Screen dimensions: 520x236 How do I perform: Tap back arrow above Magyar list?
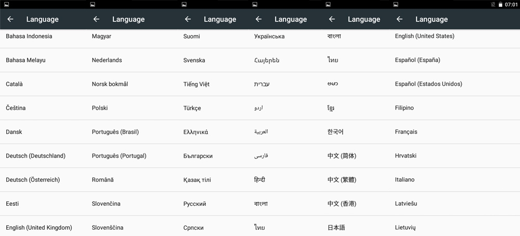pos(96,19)
